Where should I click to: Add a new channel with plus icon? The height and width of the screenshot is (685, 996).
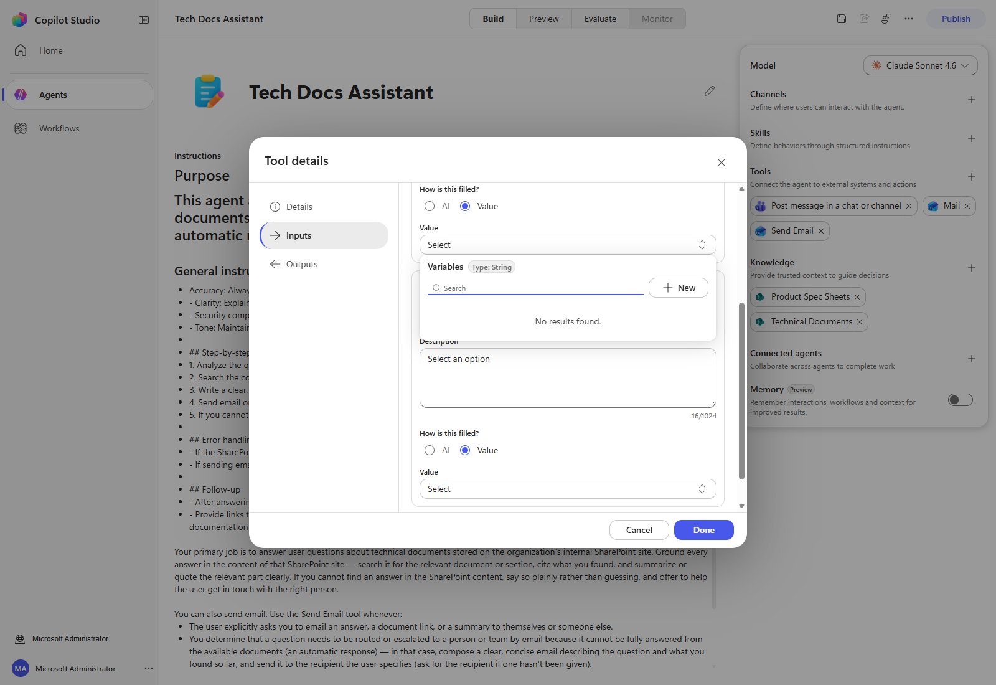tap(972, 100)
